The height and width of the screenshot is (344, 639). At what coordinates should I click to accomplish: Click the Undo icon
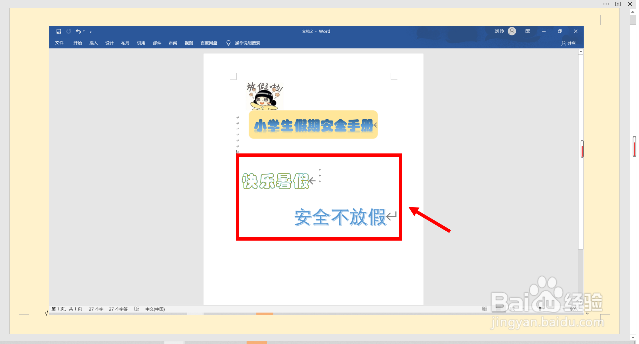coord(78,31)
